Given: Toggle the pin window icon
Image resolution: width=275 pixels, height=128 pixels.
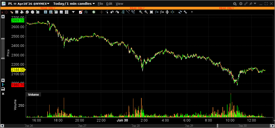Looking at the screenshot, I should tap(251, 4).
